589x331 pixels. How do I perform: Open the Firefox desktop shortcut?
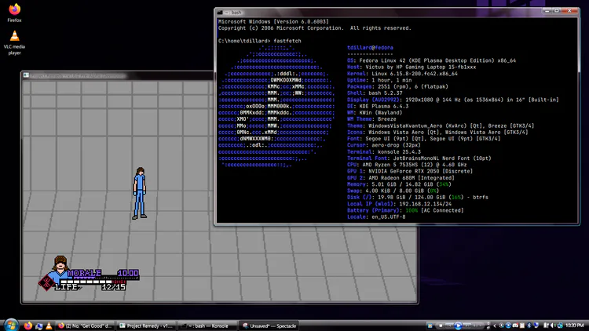pyautogui.click(x=14, y=12)
